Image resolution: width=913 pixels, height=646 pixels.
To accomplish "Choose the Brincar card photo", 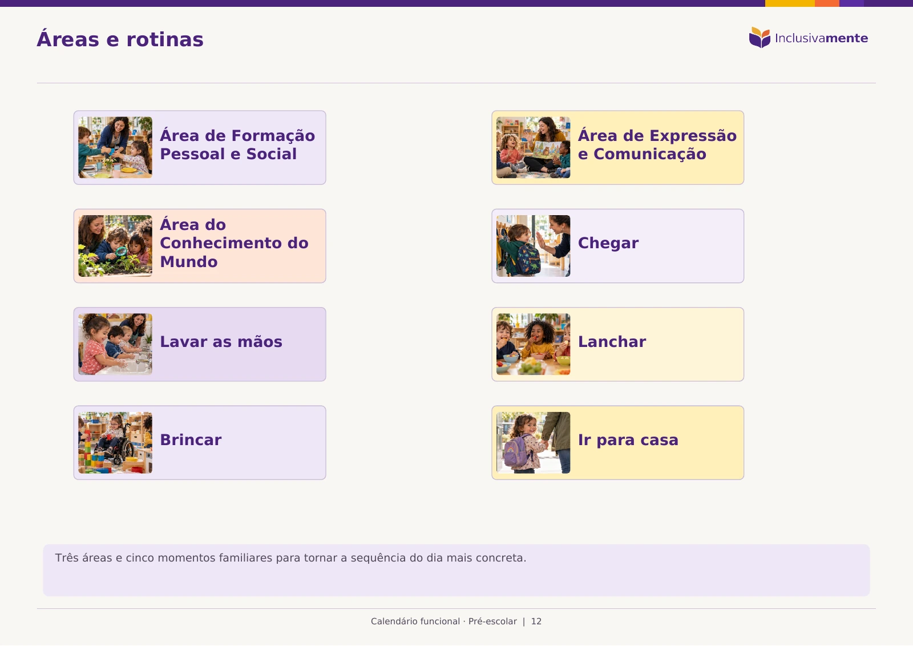I will pyautogui.click(x=115, y=443).
